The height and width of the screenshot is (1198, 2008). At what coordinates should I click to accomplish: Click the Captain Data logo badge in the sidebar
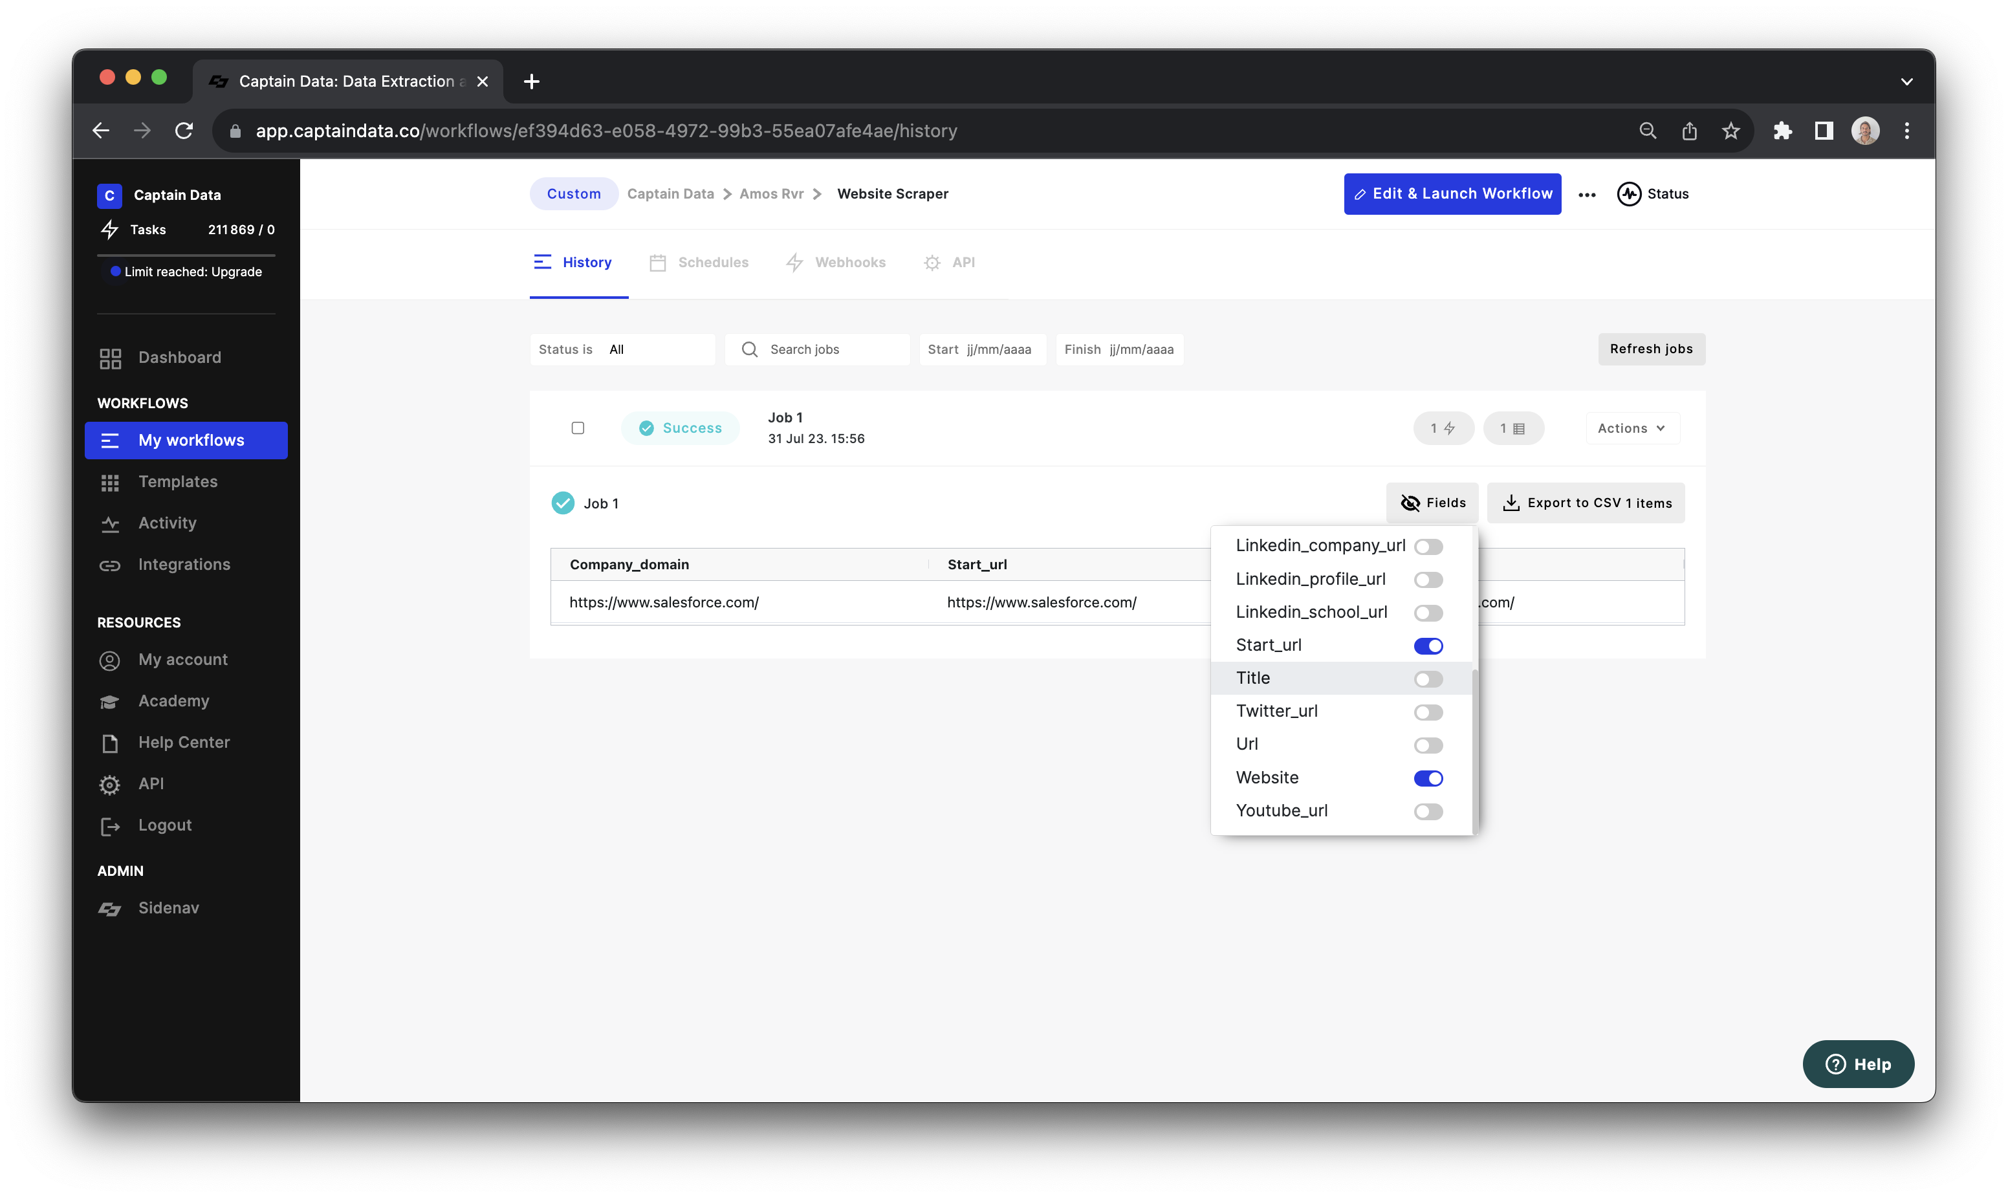(x=110, y=195)
